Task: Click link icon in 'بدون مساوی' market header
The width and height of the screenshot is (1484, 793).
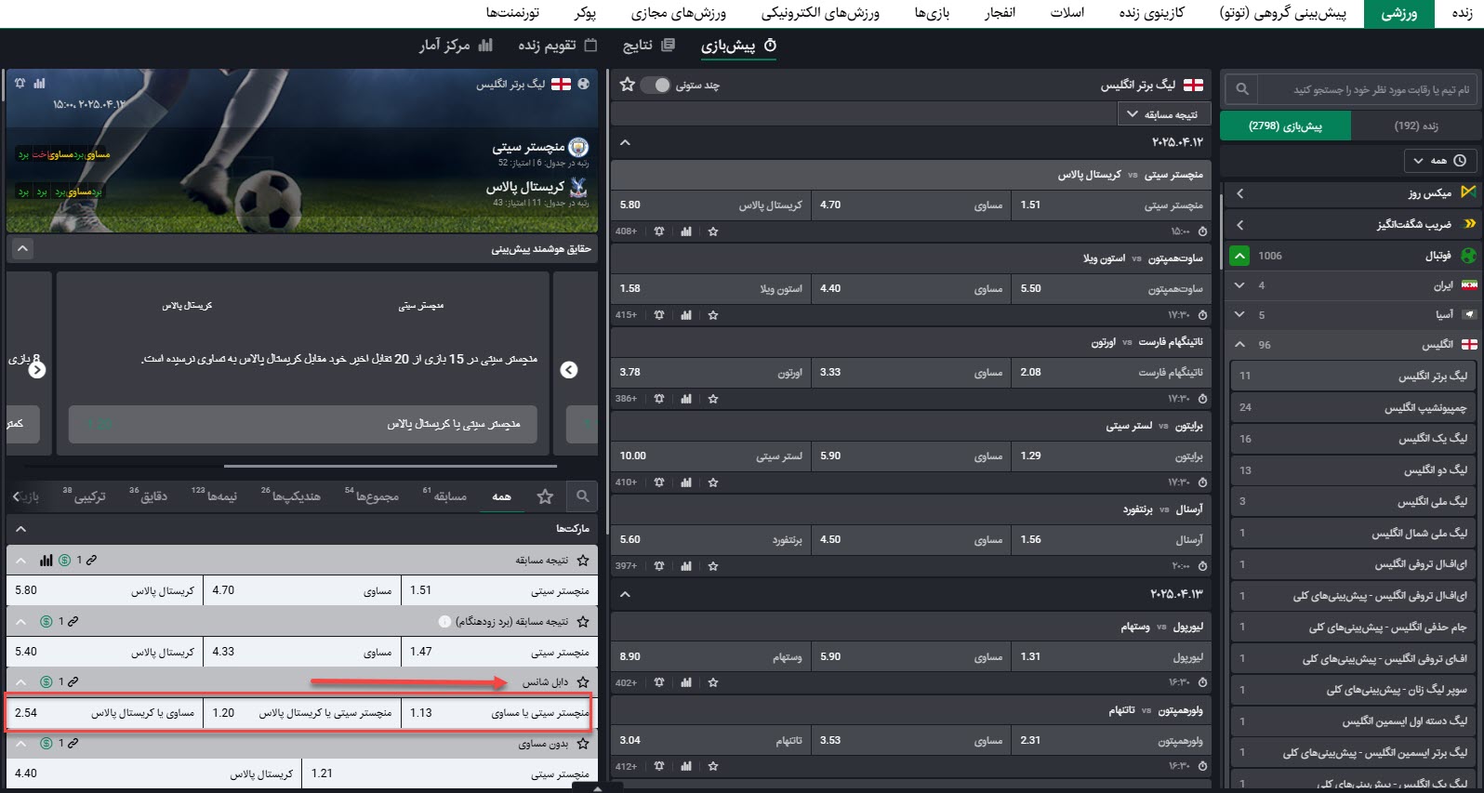Action: point(73,744)
